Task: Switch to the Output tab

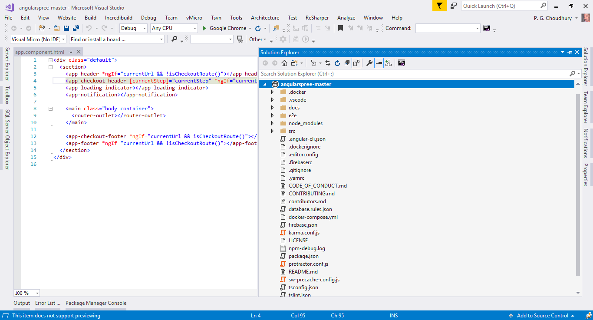Action: pyautogui.click(x=22, y=303)
